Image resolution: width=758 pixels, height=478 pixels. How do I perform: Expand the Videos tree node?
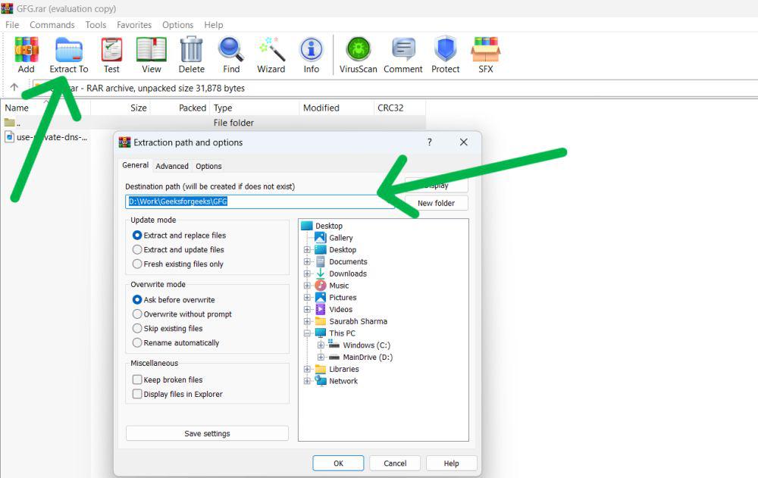307,309
